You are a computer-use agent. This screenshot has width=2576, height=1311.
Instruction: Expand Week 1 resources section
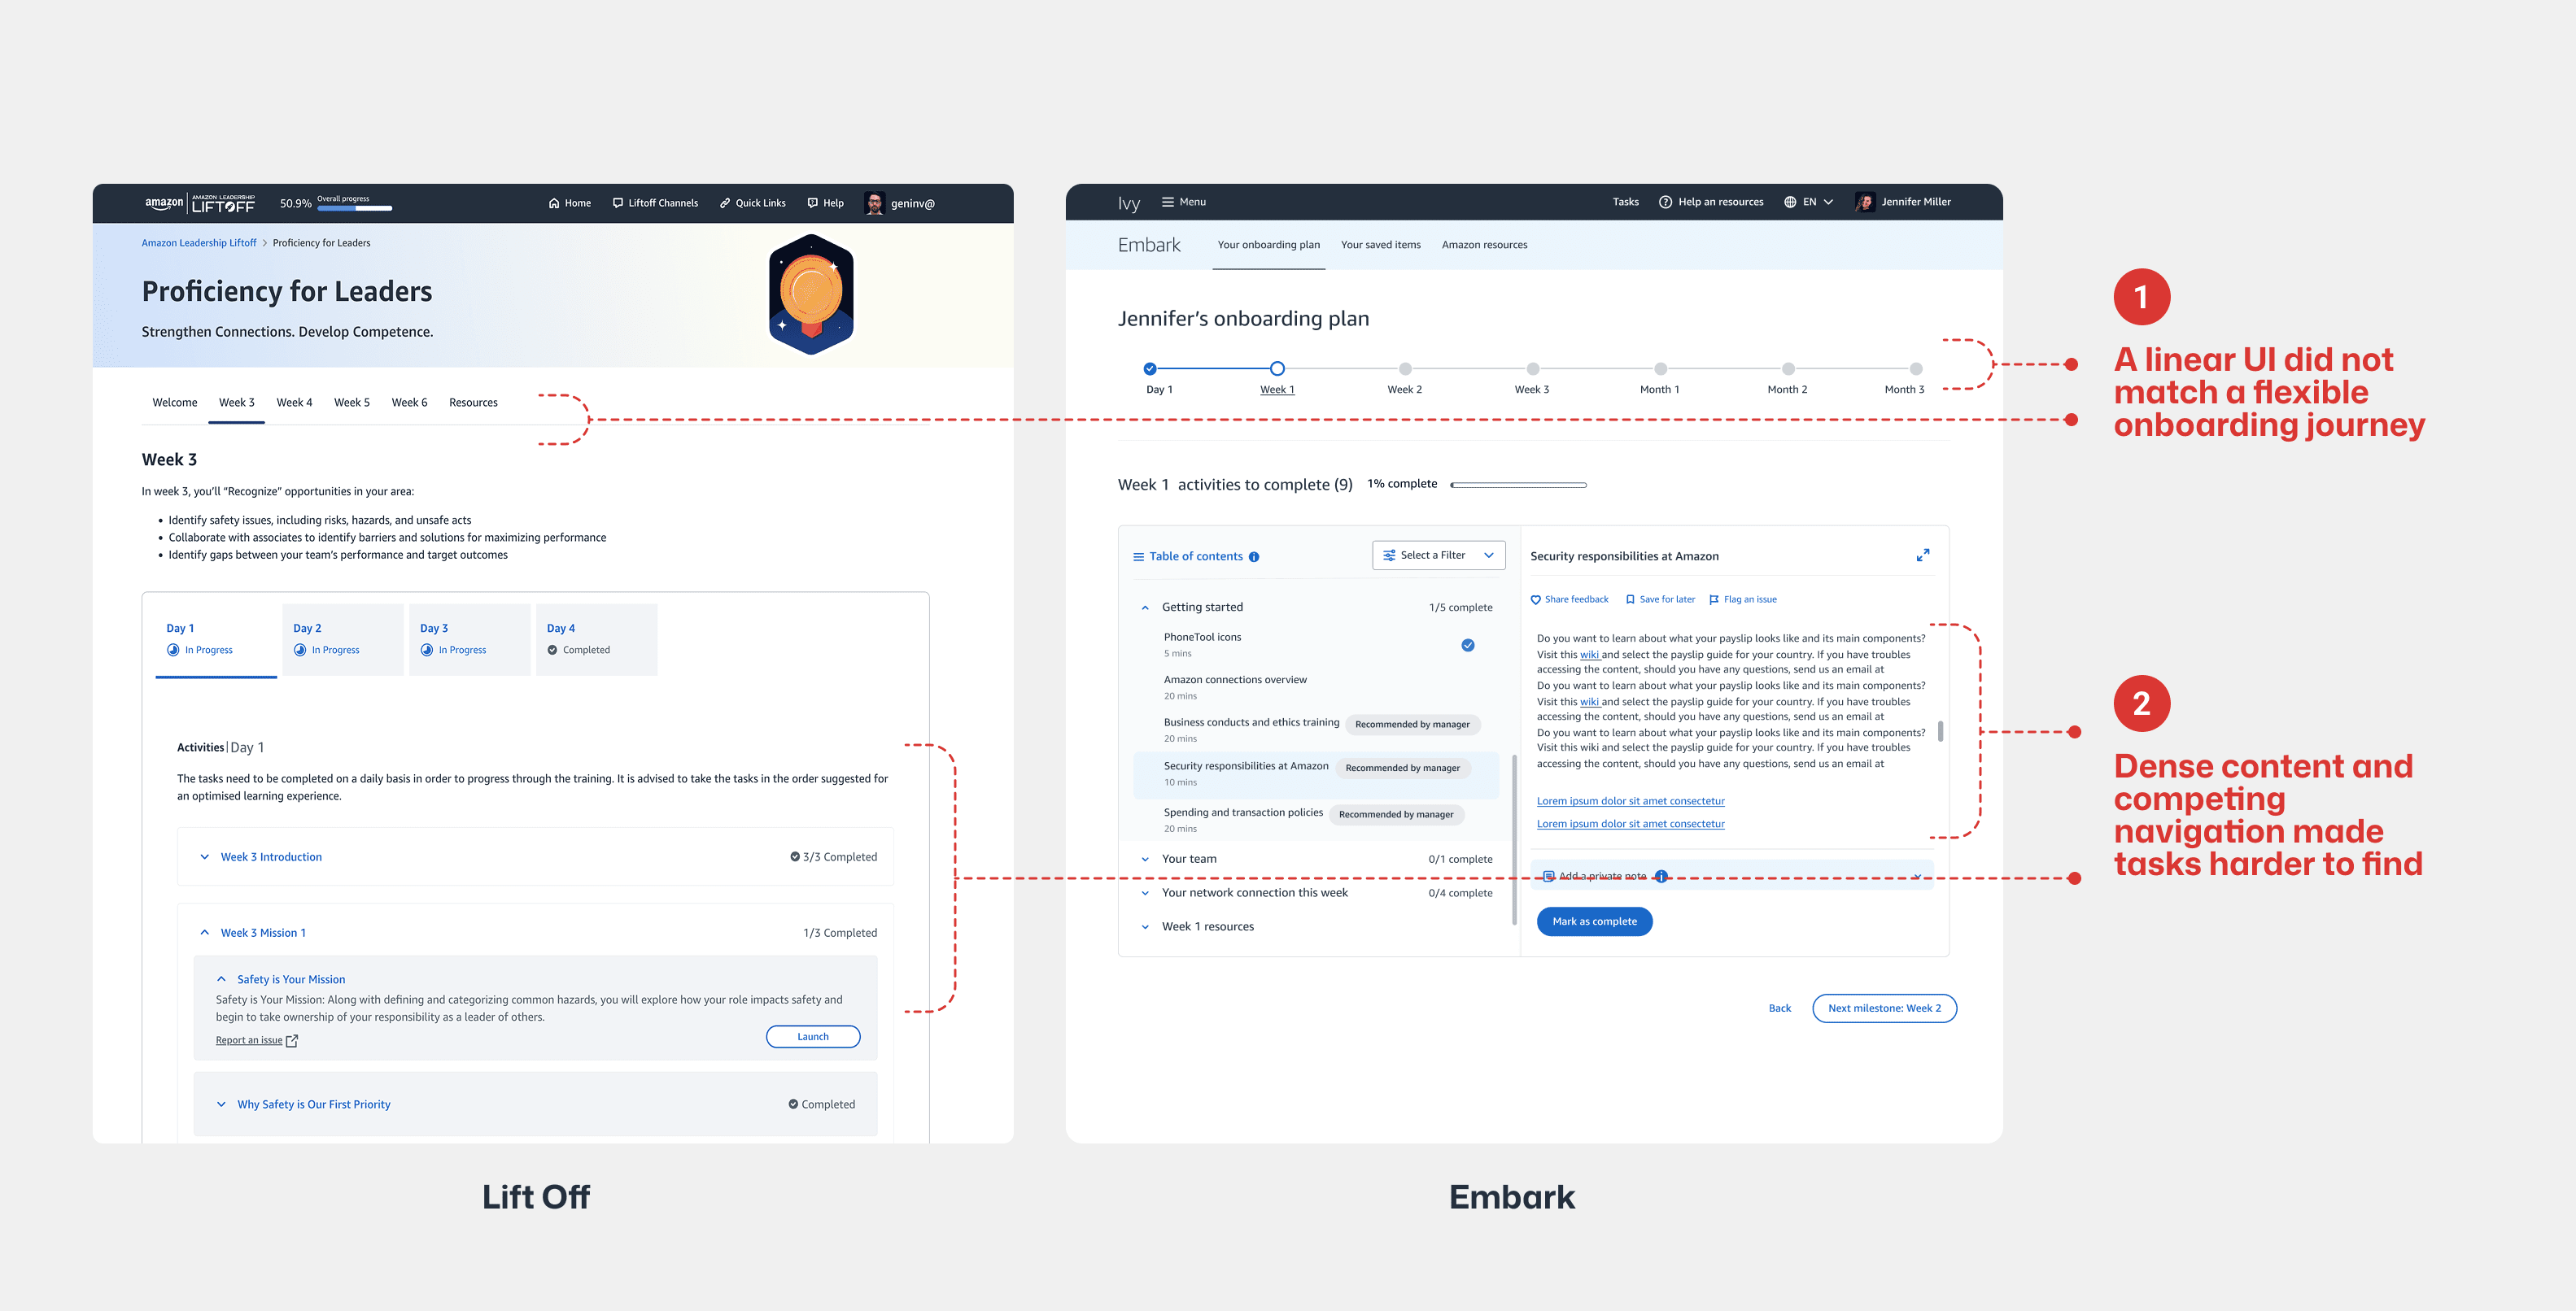point(1145,927)
